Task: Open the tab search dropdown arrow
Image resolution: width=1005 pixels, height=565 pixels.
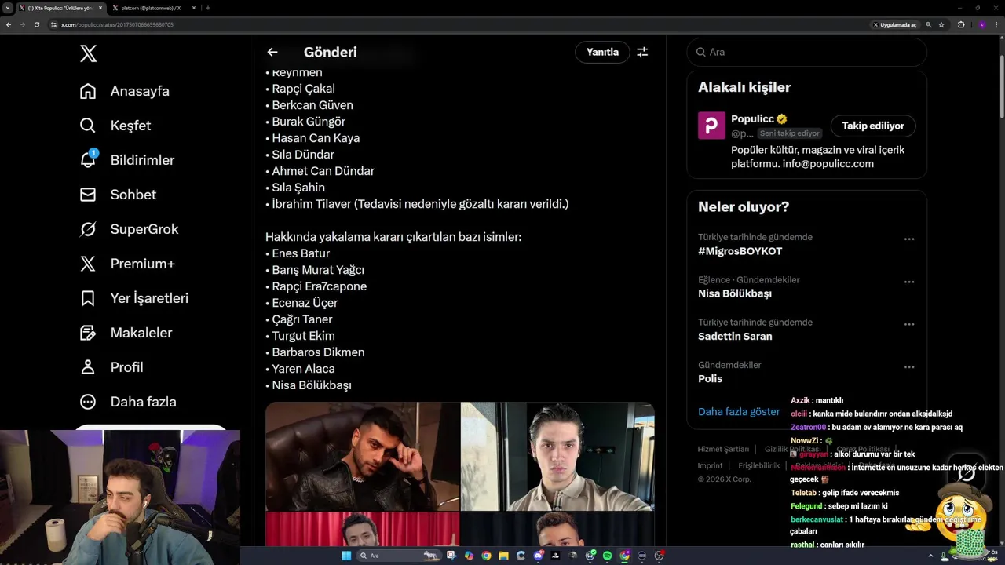Action: 7,8
